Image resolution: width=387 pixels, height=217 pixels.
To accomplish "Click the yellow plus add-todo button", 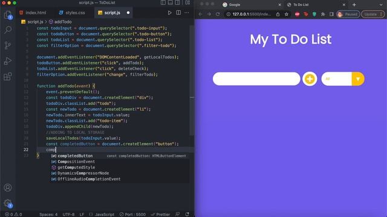I will 310,79.
